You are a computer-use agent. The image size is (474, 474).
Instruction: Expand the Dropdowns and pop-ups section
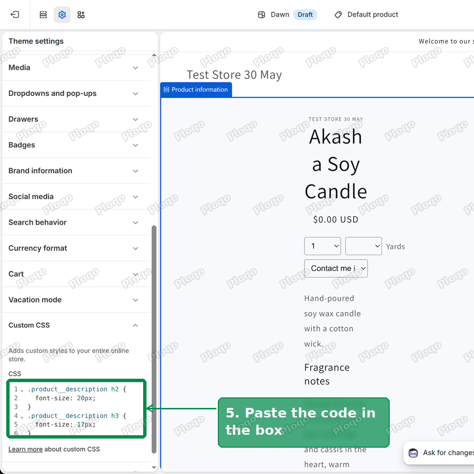tap(76, 93)
